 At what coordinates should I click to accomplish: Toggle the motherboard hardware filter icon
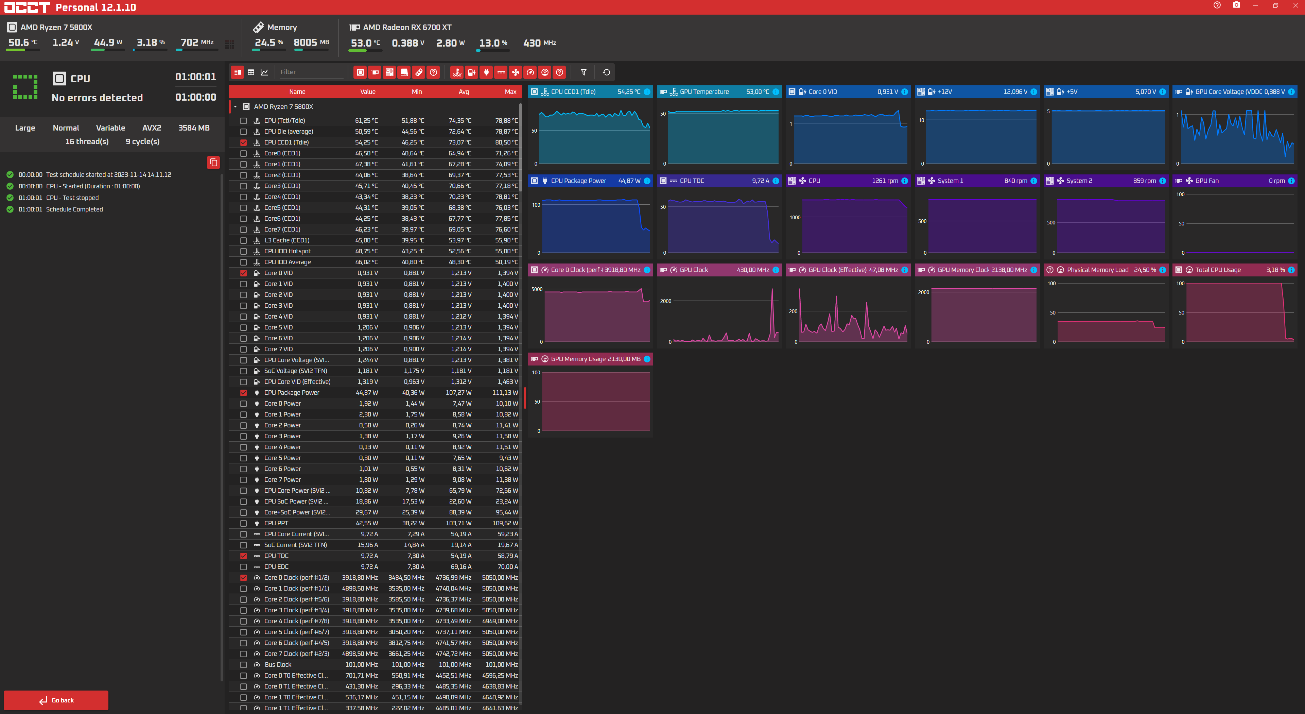(389, 72)
